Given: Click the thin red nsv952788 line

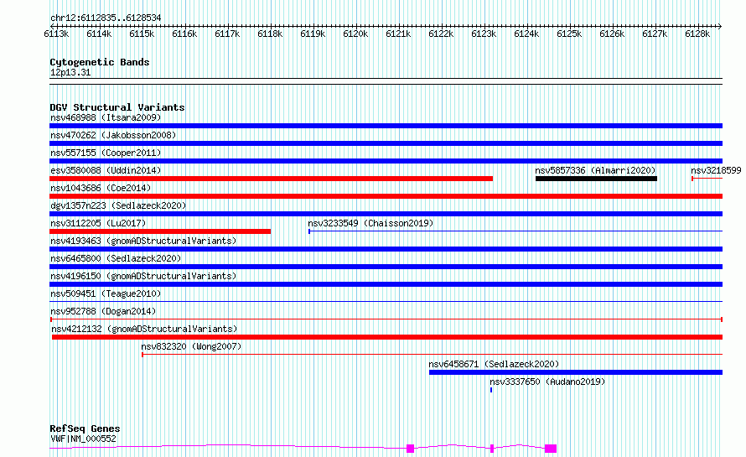Looking at the screenshot, I should (386, 319).
